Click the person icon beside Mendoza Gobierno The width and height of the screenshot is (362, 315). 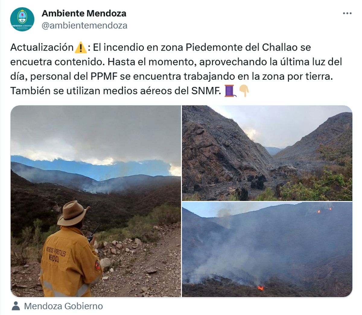[x=16, y=306]
